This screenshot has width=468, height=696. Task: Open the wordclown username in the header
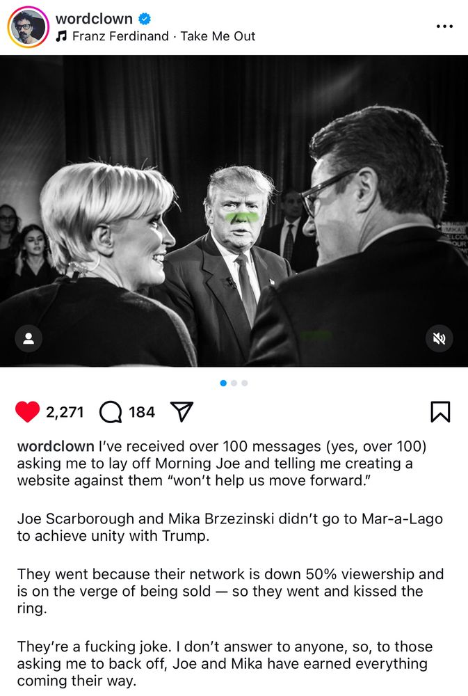click(94, 19)
